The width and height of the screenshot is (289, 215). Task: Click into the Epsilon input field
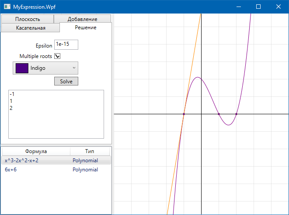click(x=66, y=44)
